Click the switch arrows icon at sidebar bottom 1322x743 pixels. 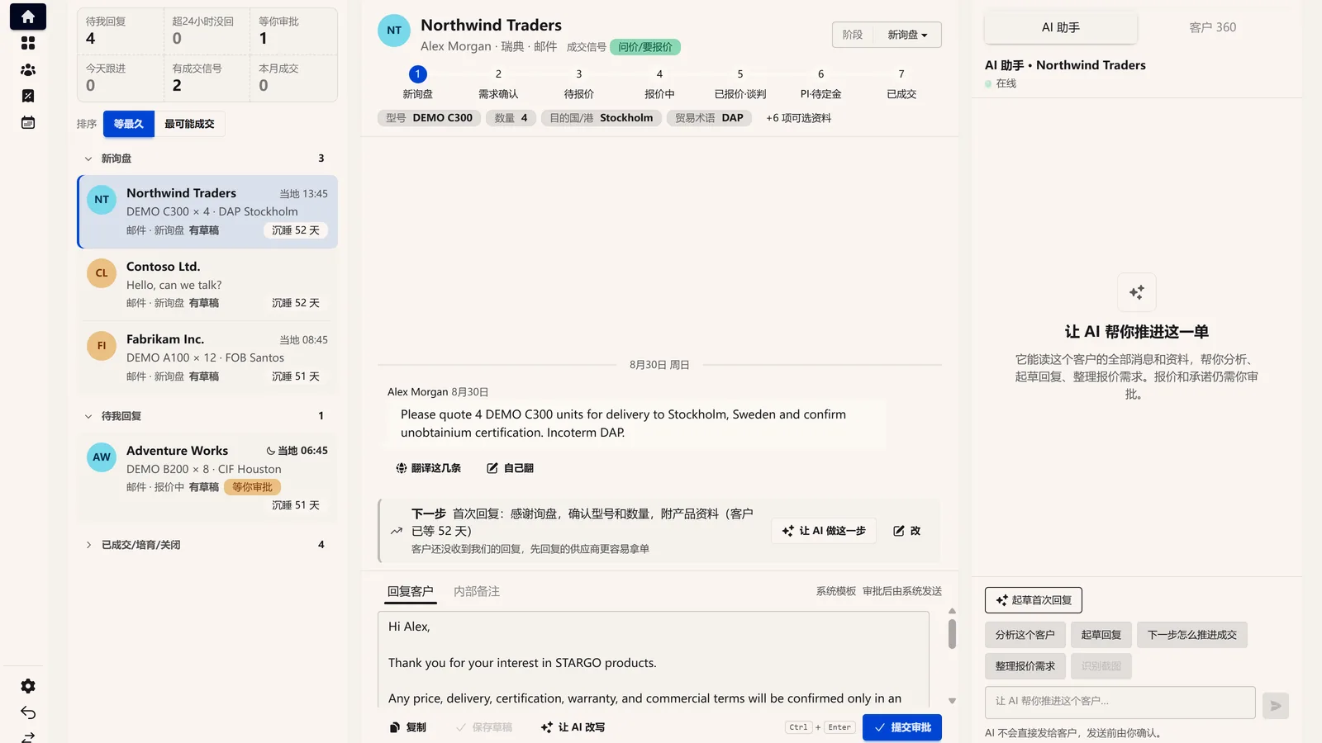pos(27,737)
